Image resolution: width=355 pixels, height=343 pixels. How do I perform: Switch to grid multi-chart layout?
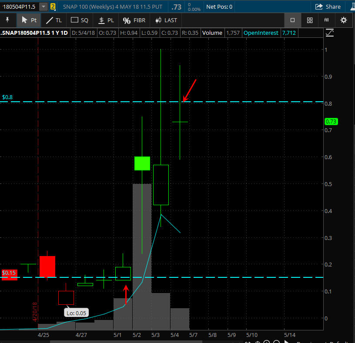coord(310,20)
